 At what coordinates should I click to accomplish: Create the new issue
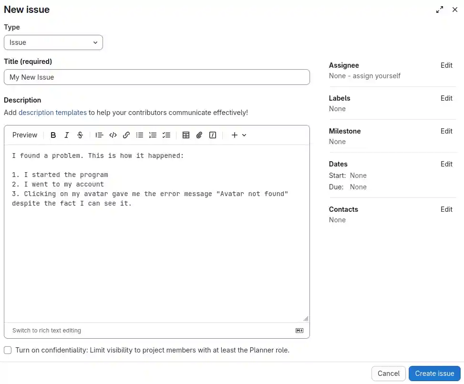click(x=434, y=374)
